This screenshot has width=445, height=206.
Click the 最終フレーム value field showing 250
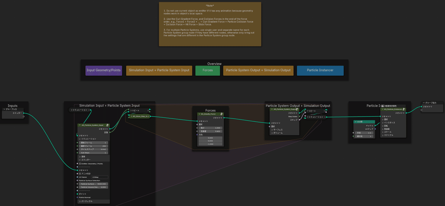point(94,146)
